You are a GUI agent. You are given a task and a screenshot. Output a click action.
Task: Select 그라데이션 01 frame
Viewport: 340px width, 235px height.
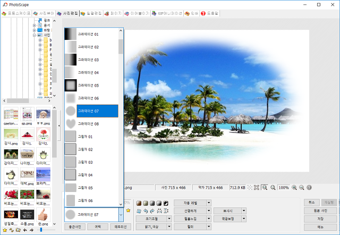[x=91, y=34]
